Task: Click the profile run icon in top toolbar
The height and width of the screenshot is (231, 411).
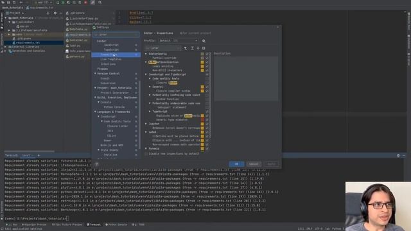Action: click(74, 3)
